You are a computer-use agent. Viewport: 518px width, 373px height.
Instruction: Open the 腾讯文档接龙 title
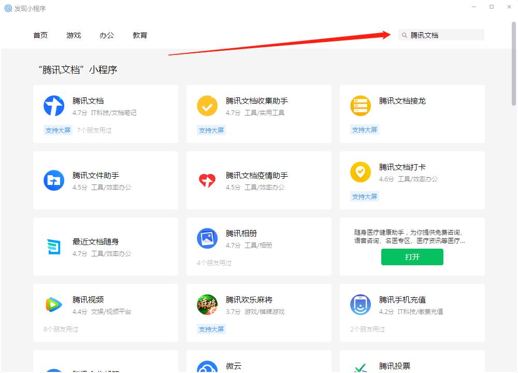coord(402,101)
